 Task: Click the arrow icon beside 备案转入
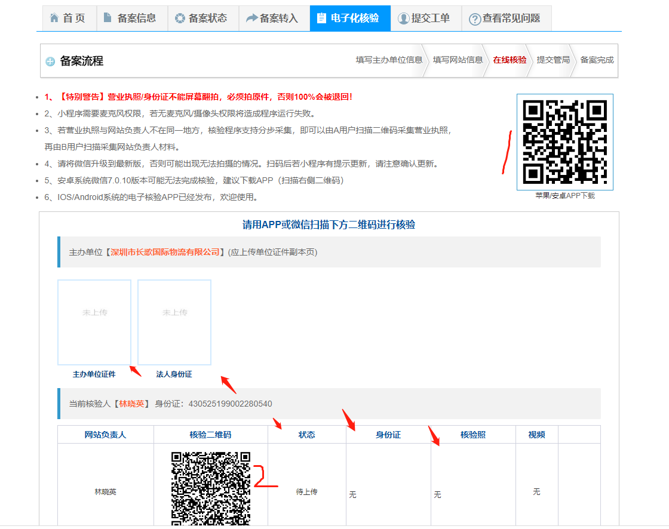point(251,19)
